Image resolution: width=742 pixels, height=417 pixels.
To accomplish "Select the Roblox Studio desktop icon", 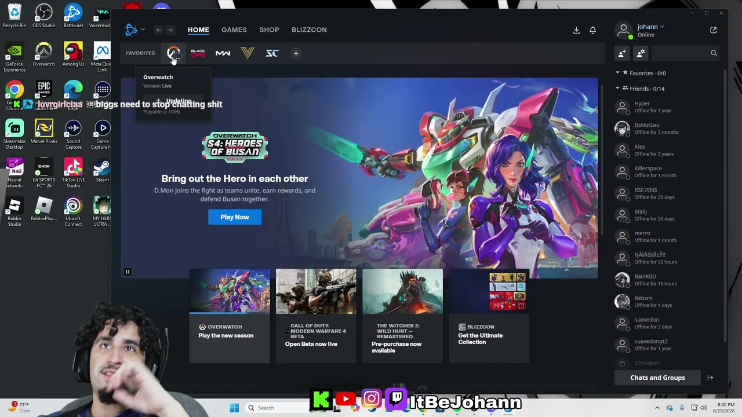I will [14, 212].
